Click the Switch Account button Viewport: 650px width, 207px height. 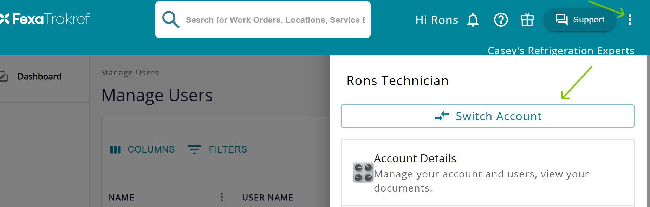pyautogui.click(x=487, y=116)
